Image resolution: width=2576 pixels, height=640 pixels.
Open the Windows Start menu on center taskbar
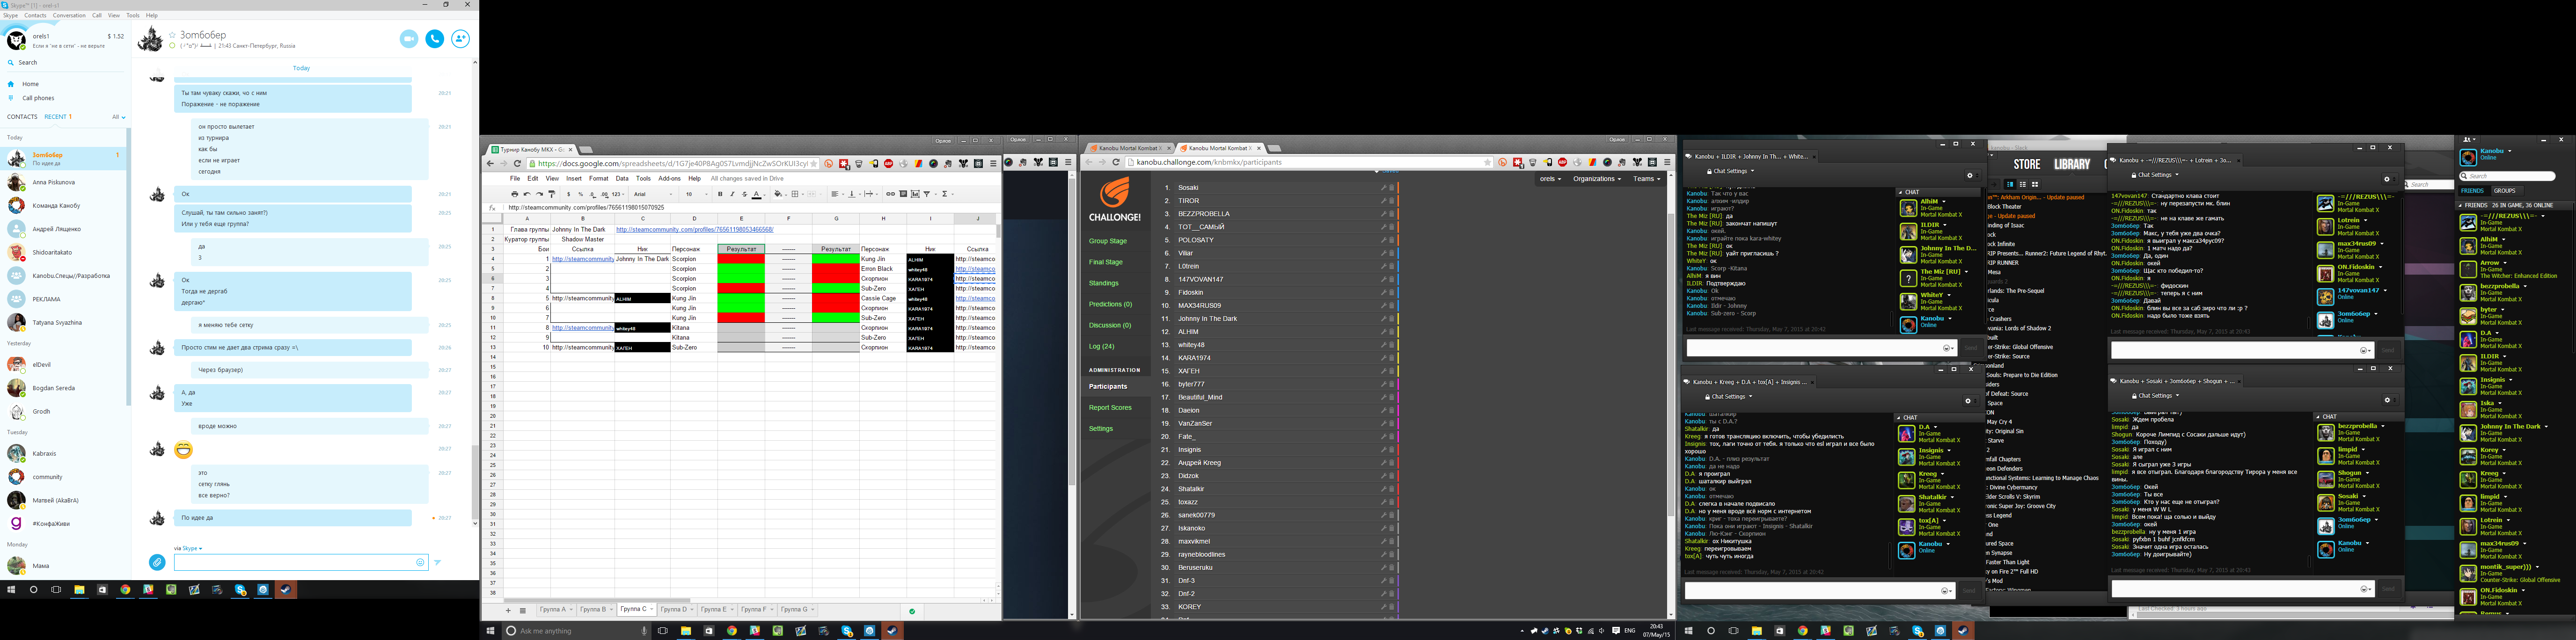[490, 631]
